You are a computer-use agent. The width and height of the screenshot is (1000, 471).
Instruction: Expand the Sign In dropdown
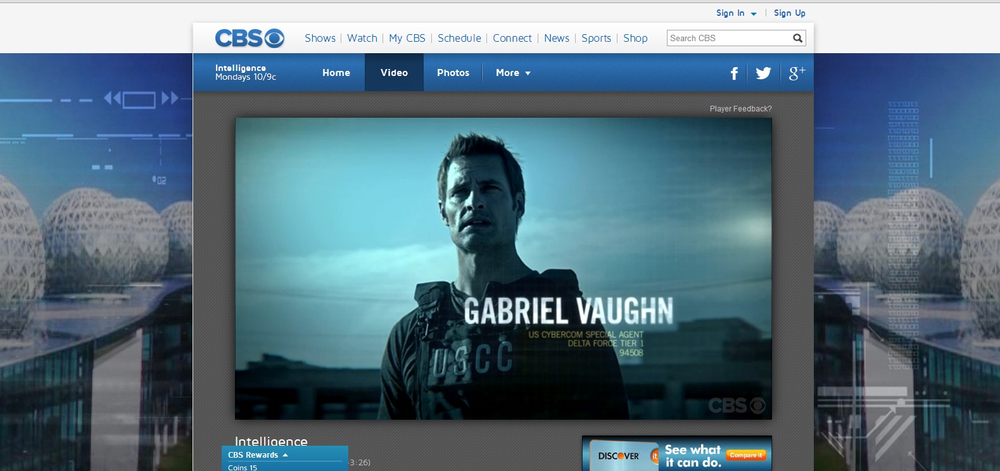737,13
